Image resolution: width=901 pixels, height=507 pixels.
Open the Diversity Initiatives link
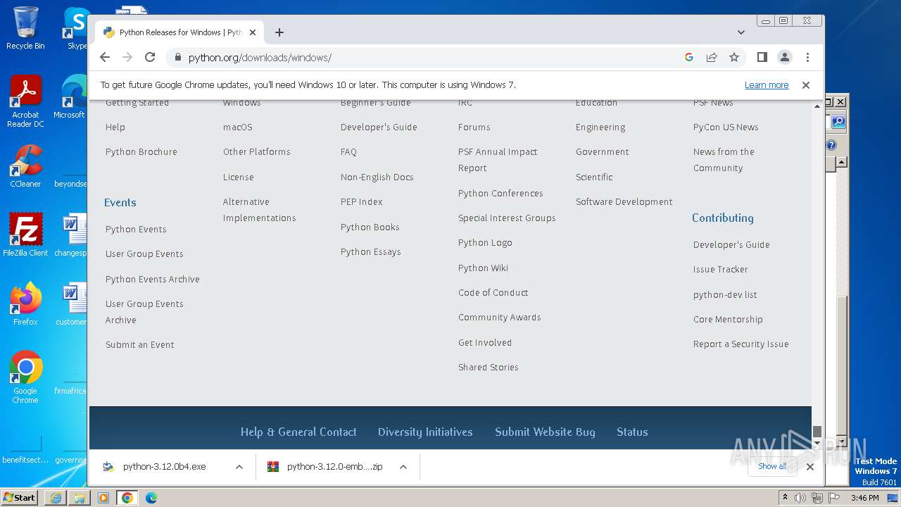pos(425,432)
